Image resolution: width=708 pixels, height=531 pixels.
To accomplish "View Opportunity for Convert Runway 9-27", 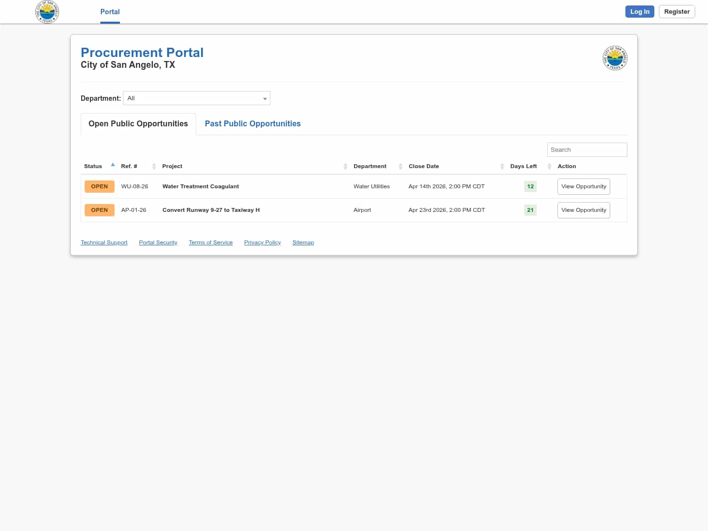I will tap(584, 210).
